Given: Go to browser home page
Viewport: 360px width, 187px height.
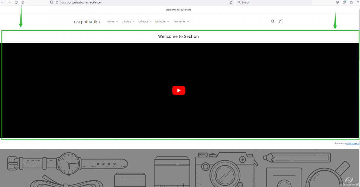Looking at the screenshot, I should [x=23, y=2].
